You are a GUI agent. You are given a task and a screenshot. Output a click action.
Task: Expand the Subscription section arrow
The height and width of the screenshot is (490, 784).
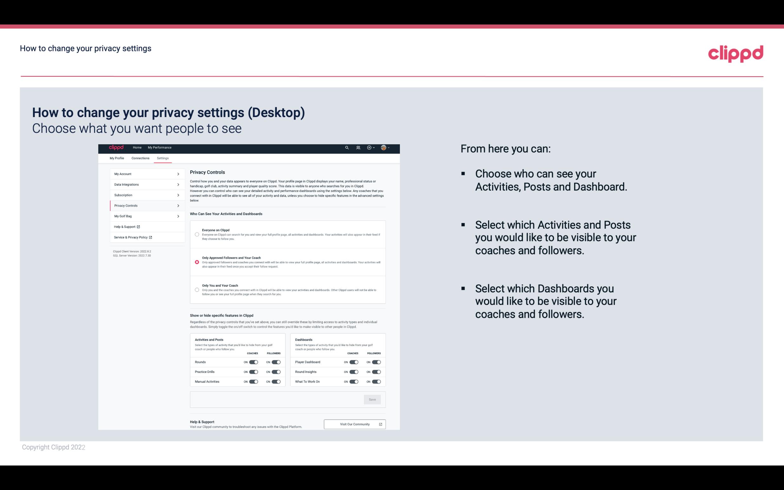(x=178, y=195)
